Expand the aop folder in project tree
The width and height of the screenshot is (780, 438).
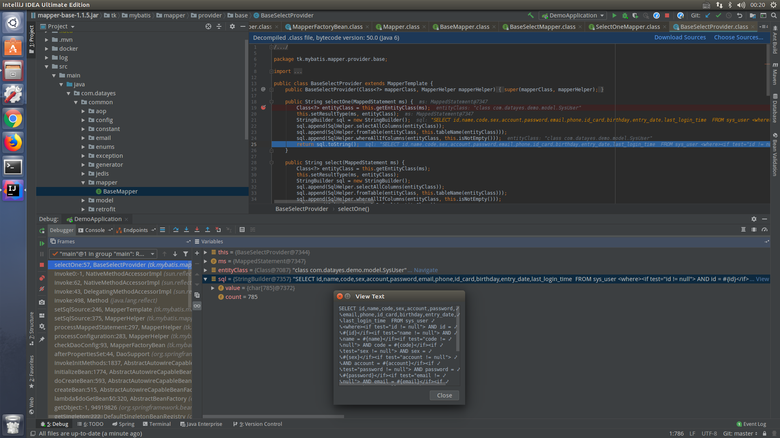click(x=83, y=111)
